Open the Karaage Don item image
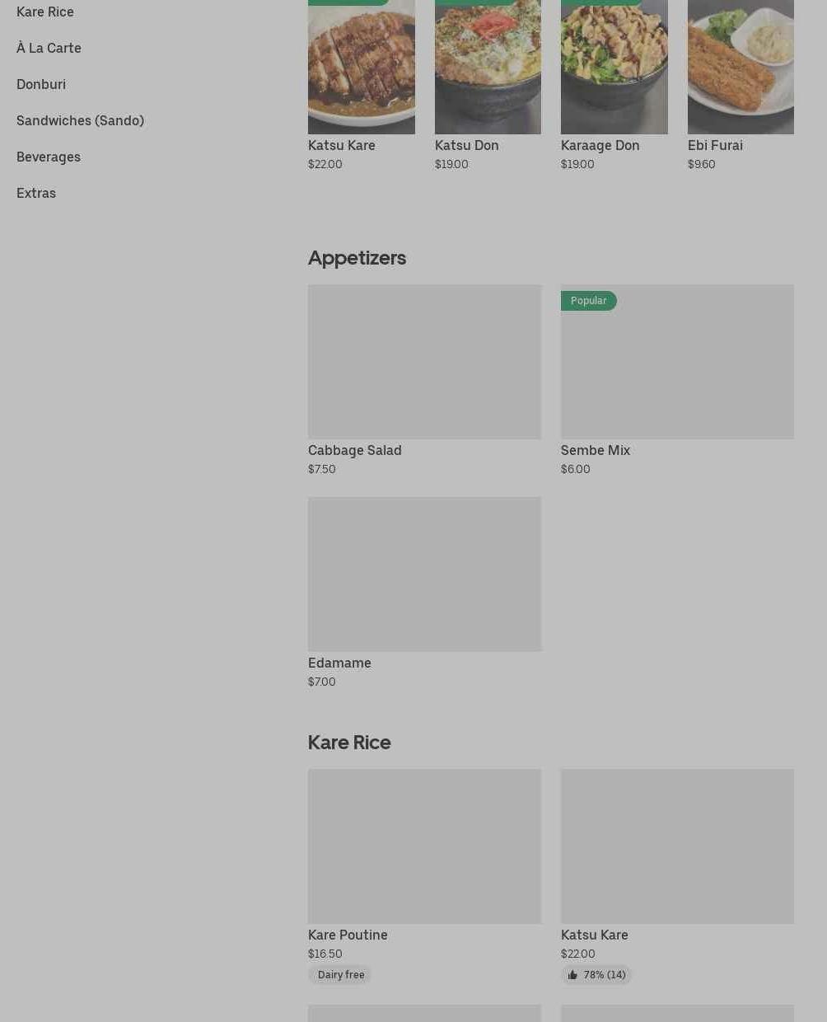This screenshot has width=827, height=1022. click(x=614, y=67)
